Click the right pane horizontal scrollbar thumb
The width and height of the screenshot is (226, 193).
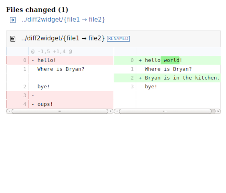point(165,111)
